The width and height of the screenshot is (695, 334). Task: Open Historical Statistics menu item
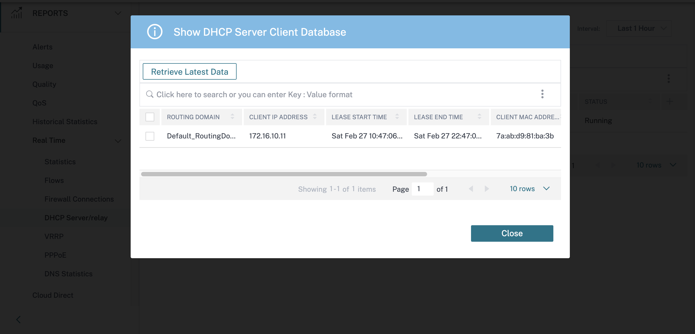point(65,122)
